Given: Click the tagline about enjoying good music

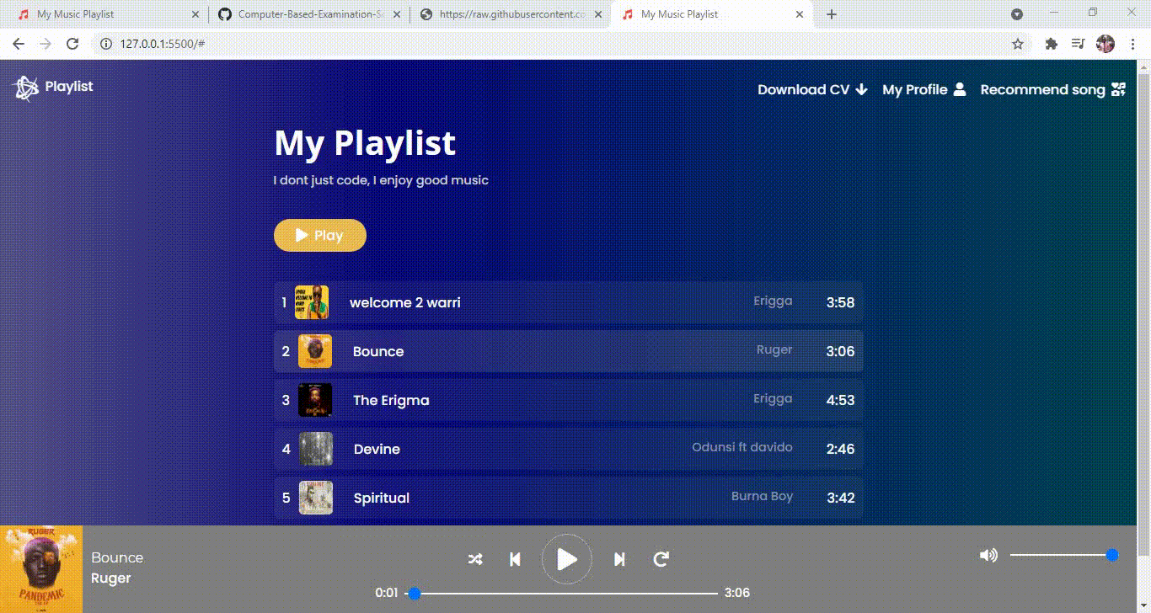Looking at the screenshot, I should pos(381,180).
